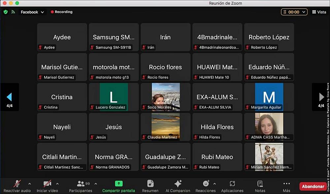Click muted mic icon beside Marisol Gutierrez
Viewport: 330px width, 194px height.
click(x=40, y=78)
